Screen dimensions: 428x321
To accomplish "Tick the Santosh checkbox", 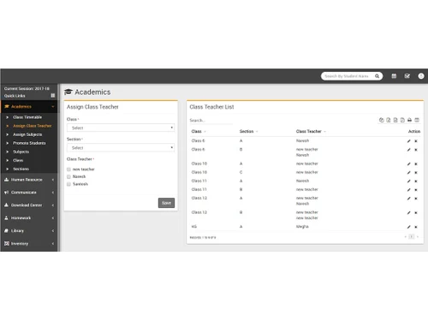I will (x=68, y=184).
